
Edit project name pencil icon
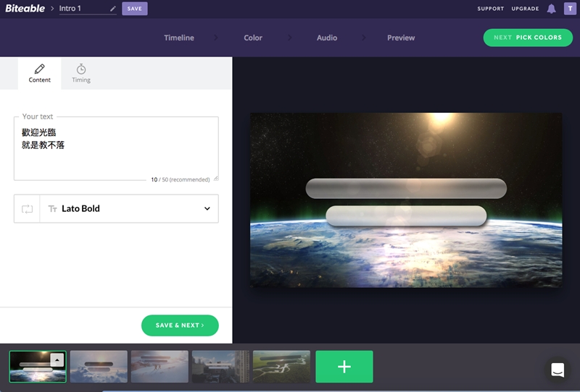[113, 9]
